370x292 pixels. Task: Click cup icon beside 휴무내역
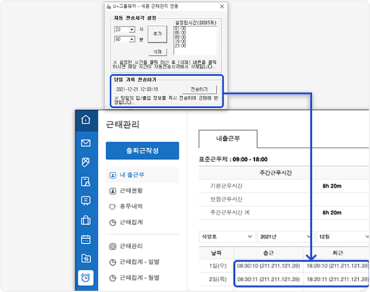click(x=113, y=207)
